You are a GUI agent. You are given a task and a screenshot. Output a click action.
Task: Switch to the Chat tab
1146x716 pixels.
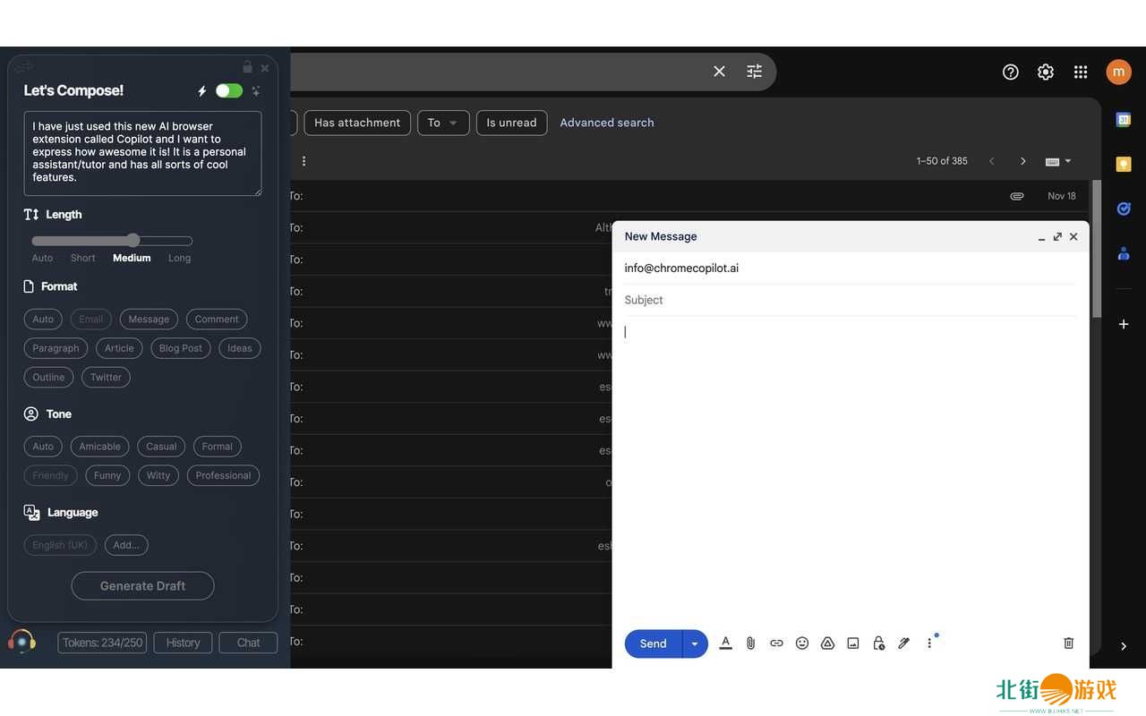pyautogui.click(x=248, y=643)
